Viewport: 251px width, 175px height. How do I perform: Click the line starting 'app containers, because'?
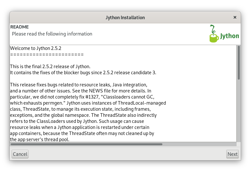[x=82, y=133]
